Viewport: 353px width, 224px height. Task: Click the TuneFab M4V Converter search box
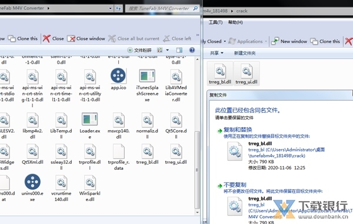162,8
